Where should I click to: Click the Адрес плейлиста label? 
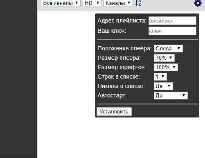point(122,21)
